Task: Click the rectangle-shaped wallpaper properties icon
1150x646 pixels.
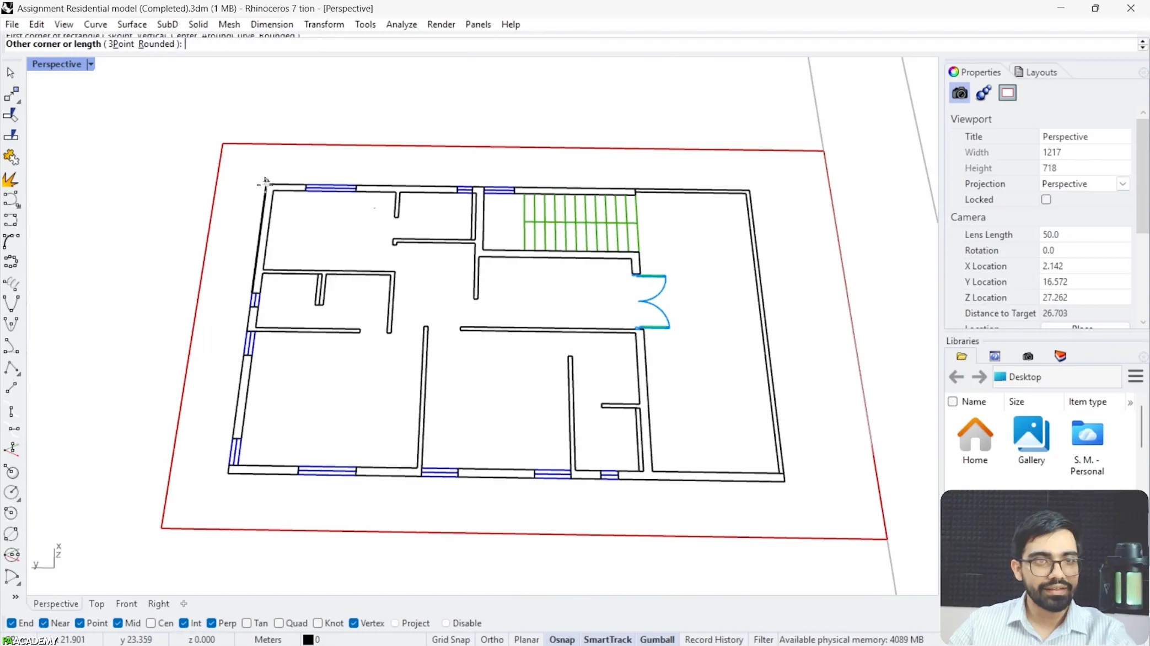Action: [x=1007, y=93]
